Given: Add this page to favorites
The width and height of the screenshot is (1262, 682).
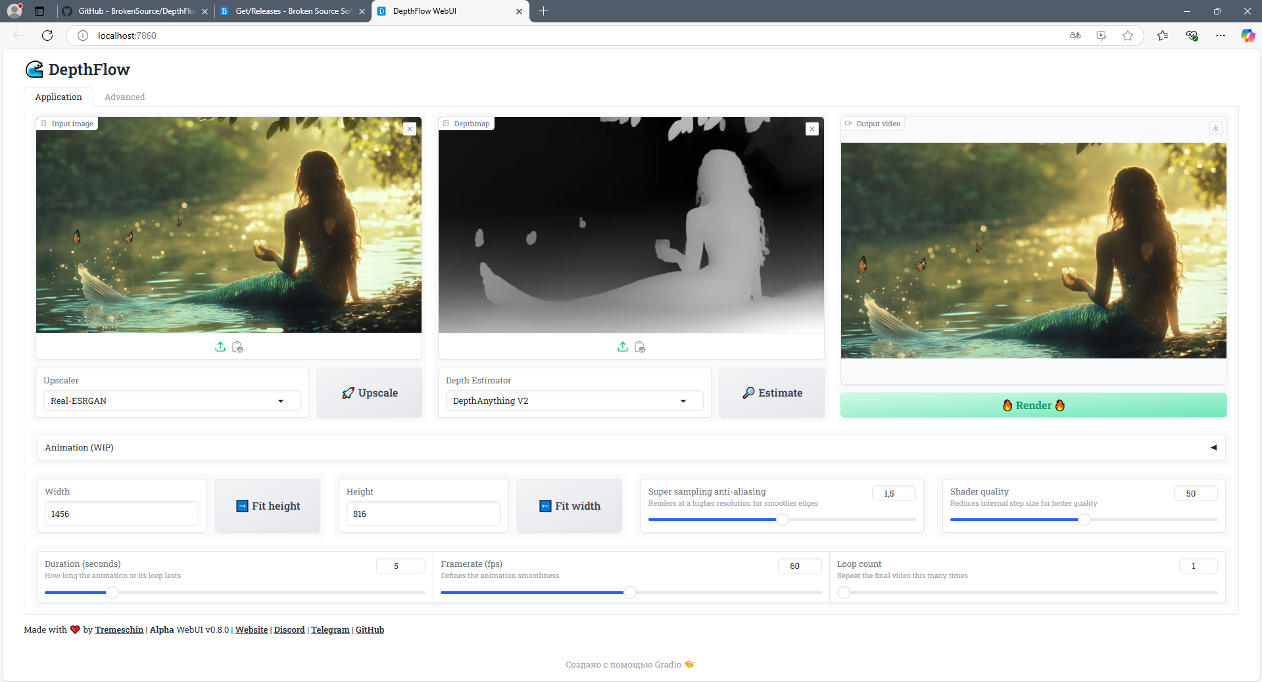Looking at the screenshot, I should point(1128,36).
